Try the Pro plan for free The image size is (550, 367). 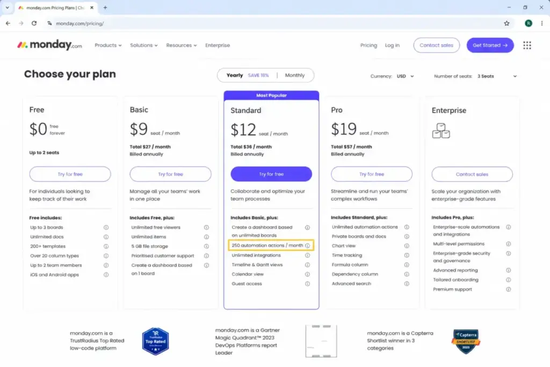point(372,174)
